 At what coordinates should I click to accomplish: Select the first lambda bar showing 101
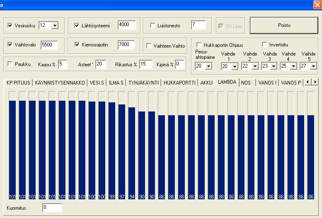[12, 145]
